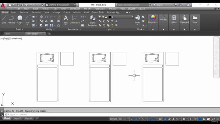This screenshot has width=220, height=124.
Task: Expand the Modify panel
Action: click(x=50, y=29)
